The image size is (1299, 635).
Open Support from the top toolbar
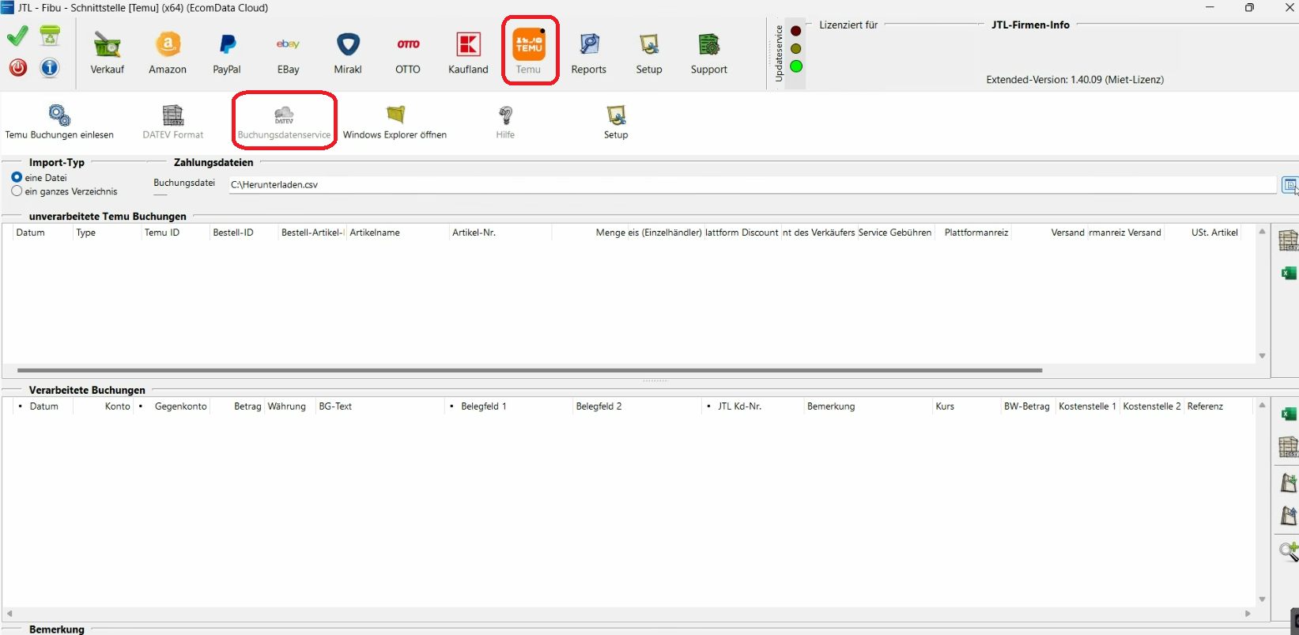(x=708, y=52)
